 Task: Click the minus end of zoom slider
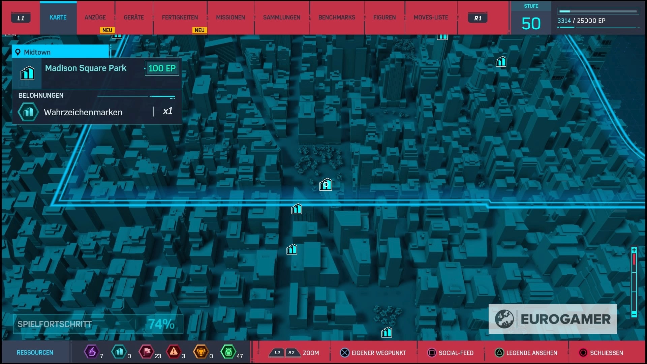pos(634,314)
